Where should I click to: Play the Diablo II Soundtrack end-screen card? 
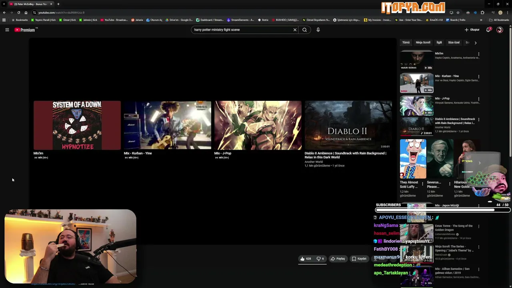(348, 125)
